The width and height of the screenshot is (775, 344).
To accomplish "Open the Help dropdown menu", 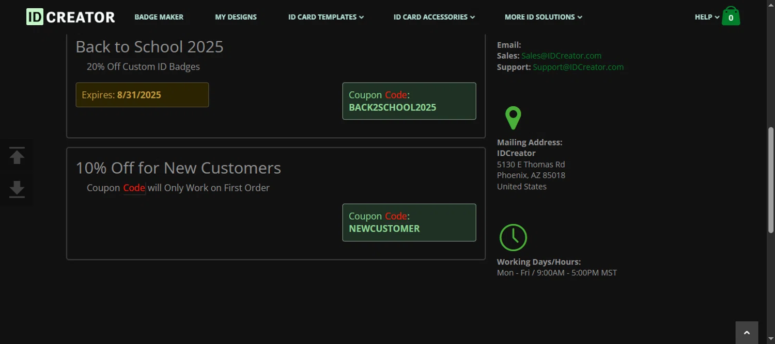I will pyautogui.click(x=707, y=17).
